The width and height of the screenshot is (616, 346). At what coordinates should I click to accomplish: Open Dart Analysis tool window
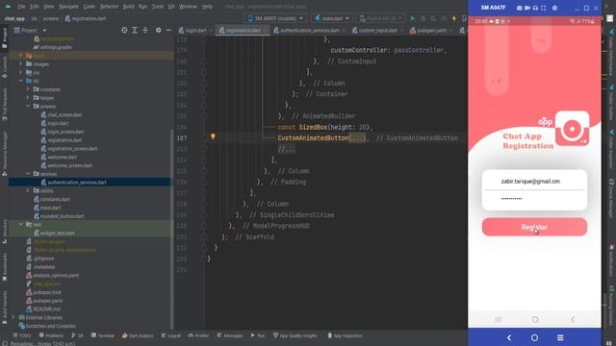[x=138, y=335]
